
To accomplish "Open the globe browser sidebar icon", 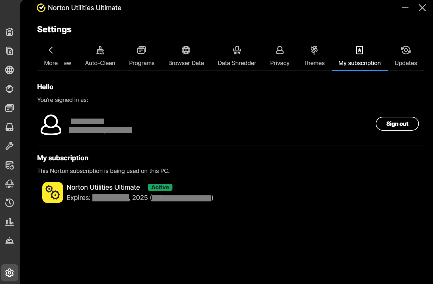I will pos(10,70).
